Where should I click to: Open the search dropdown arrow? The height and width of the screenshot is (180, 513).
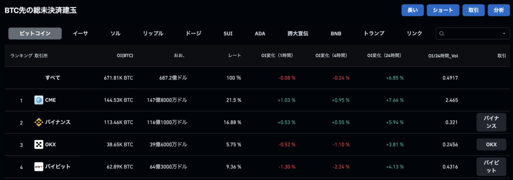pyautogui.click(x=504, y=33)
